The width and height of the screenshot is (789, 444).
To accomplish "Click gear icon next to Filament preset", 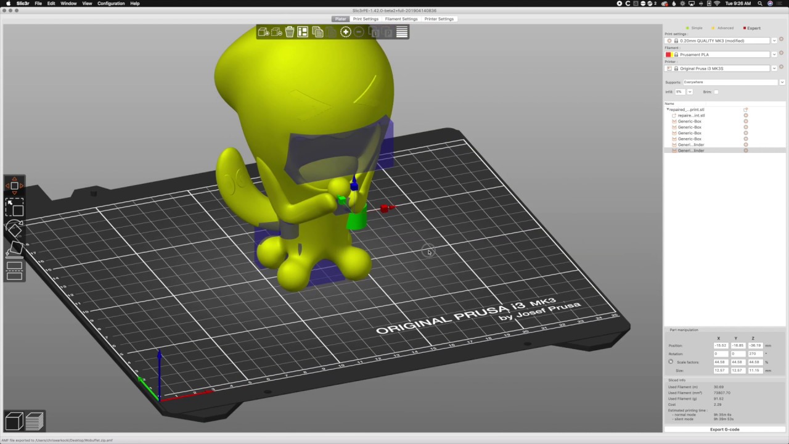I will pos(781,53).
